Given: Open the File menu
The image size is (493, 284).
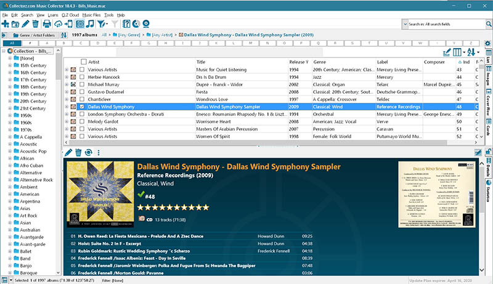Looking at the screenshot, I should pos(5,15).
